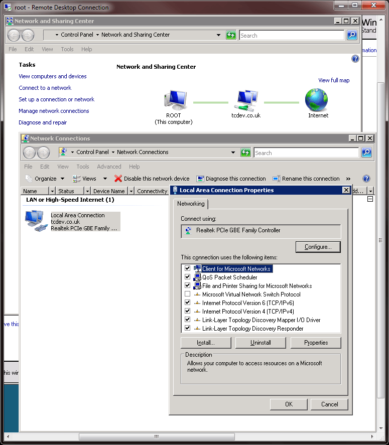Click Properties button in dialog

click(x=316, y=343)
